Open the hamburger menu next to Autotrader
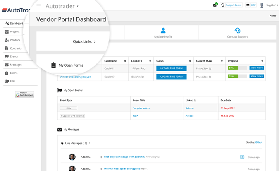Image resolution: width=279 pixels, height=171 pixels. (x=39, y=6)
